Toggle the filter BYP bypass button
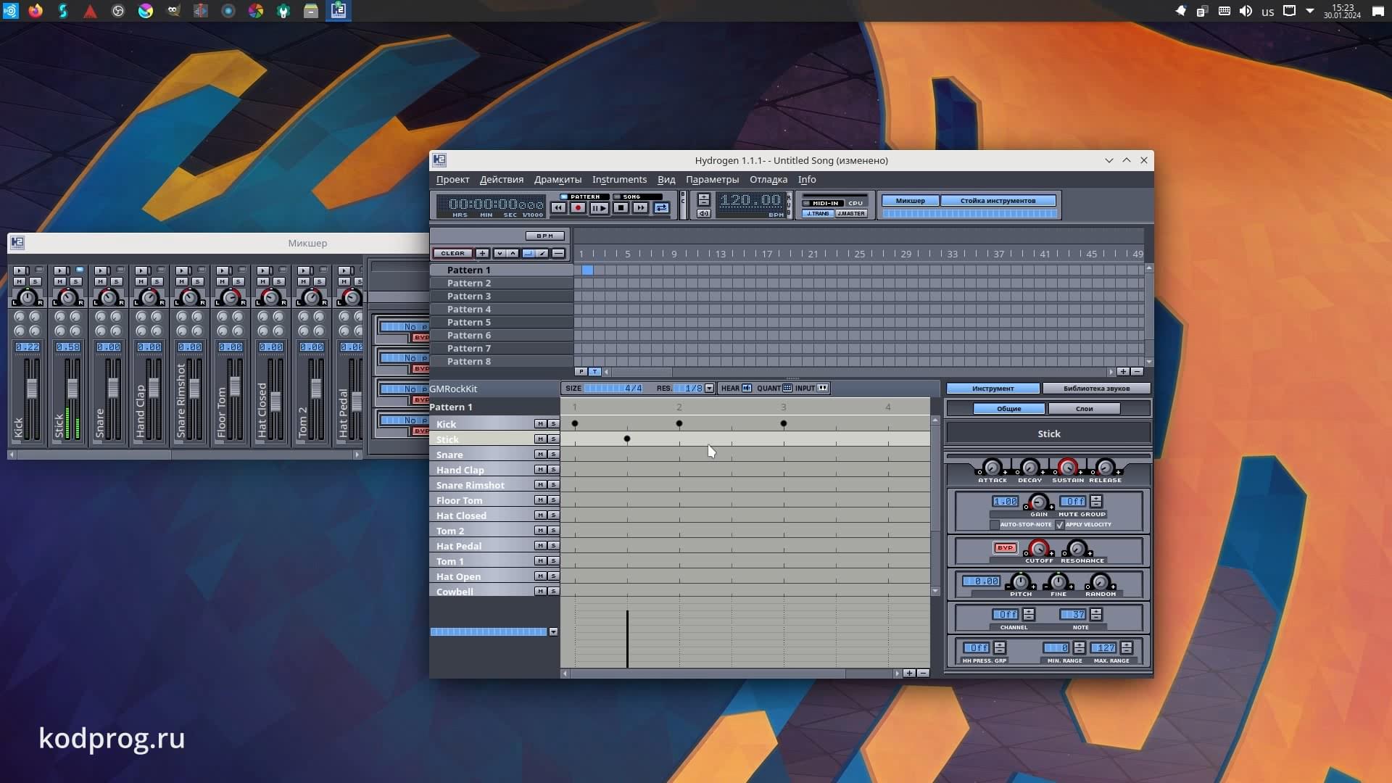The height and width of the screenshot is (783, 1392). (x=1005, y=548)
